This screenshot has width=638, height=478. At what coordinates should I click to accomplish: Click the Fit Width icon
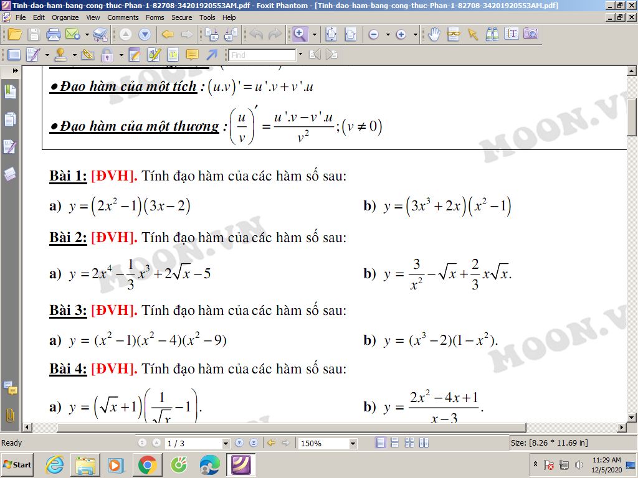click(x=350, y=35)
